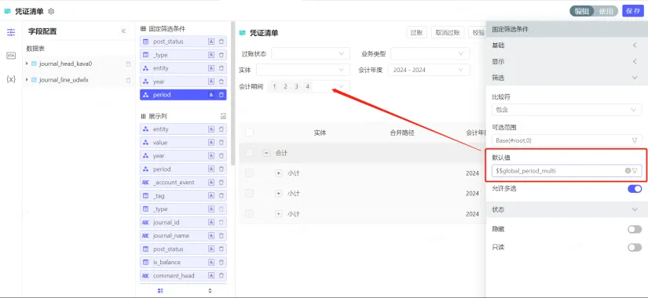This screenshot has width=648, height=298.
Task: Toggle the 允许多选 switch
Action: coord(635,189)
